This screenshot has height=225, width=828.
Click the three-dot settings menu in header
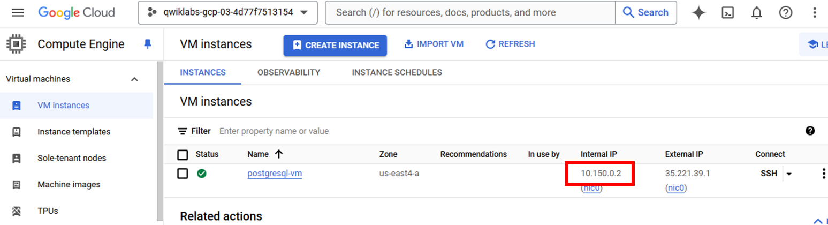(814, 12)
